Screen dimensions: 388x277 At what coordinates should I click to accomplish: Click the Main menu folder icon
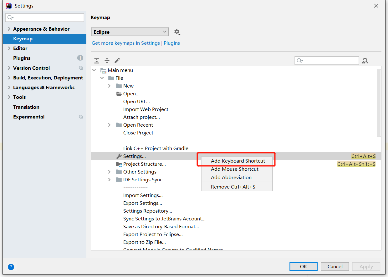[104, 70]
